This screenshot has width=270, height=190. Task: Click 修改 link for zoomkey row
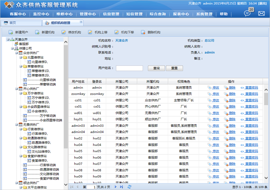point(213,94)
